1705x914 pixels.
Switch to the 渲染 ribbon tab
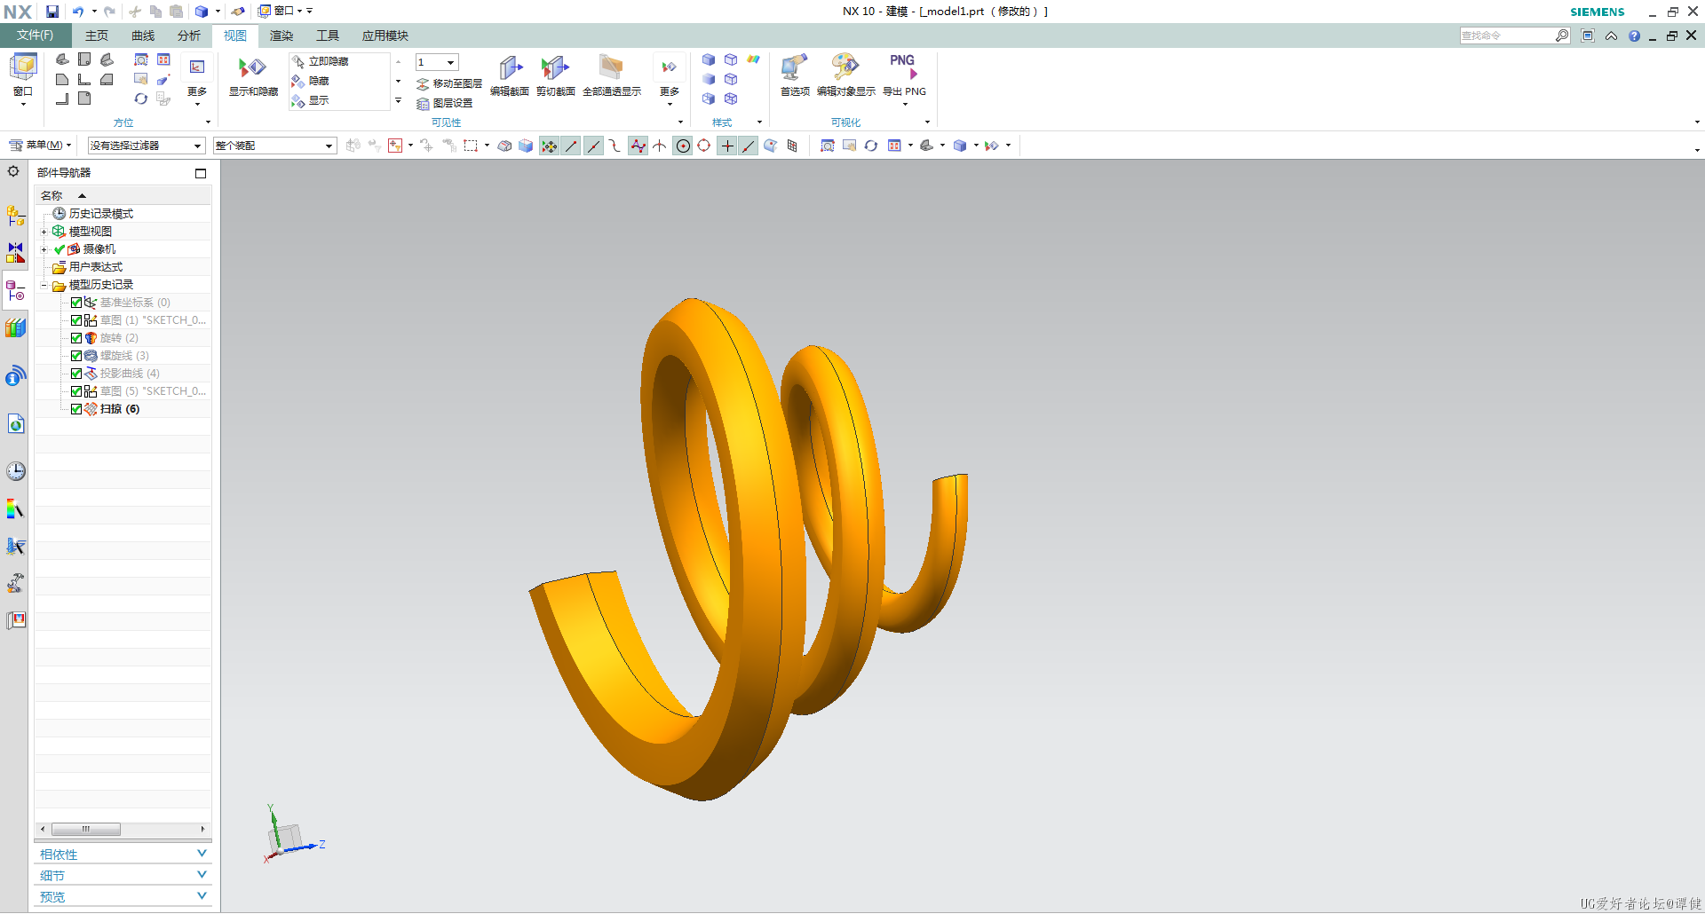coord(282,35)
